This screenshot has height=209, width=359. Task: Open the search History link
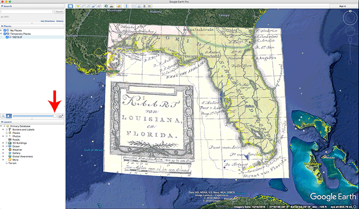coord(60,21)
